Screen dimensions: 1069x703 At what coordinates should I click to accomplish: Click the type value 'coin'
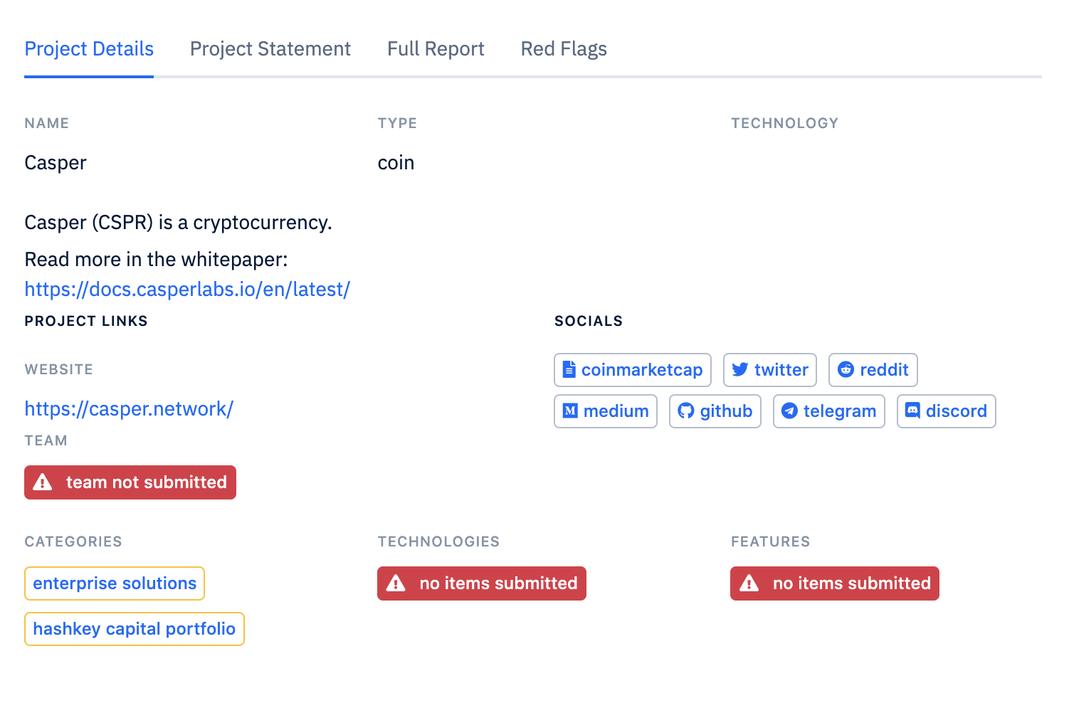pyautogui.click(x=396, y=163)
